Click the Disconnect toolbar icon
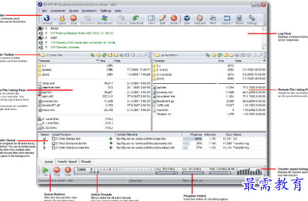Image resolution: width=308 pixels, height=201 pixels. [104, 18]
